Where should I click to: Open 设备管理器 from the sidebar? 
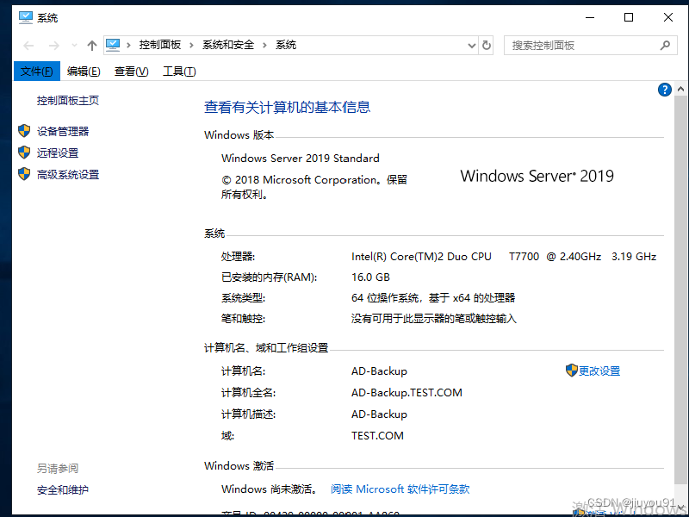[x=63, y=131]
